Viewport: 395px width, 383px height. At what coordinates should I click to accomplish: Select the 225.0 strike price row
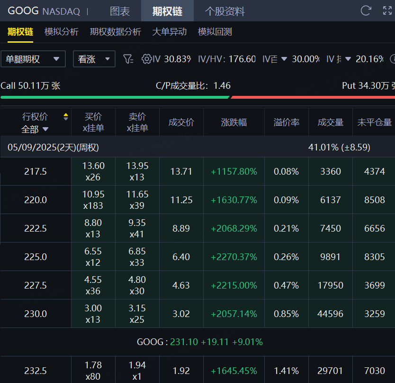coord(36,257)
